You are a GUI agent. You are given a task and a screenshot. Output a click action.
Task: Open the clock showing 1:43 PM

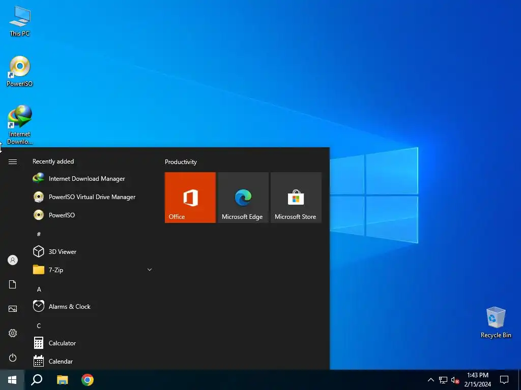click(x=477, y=380)
